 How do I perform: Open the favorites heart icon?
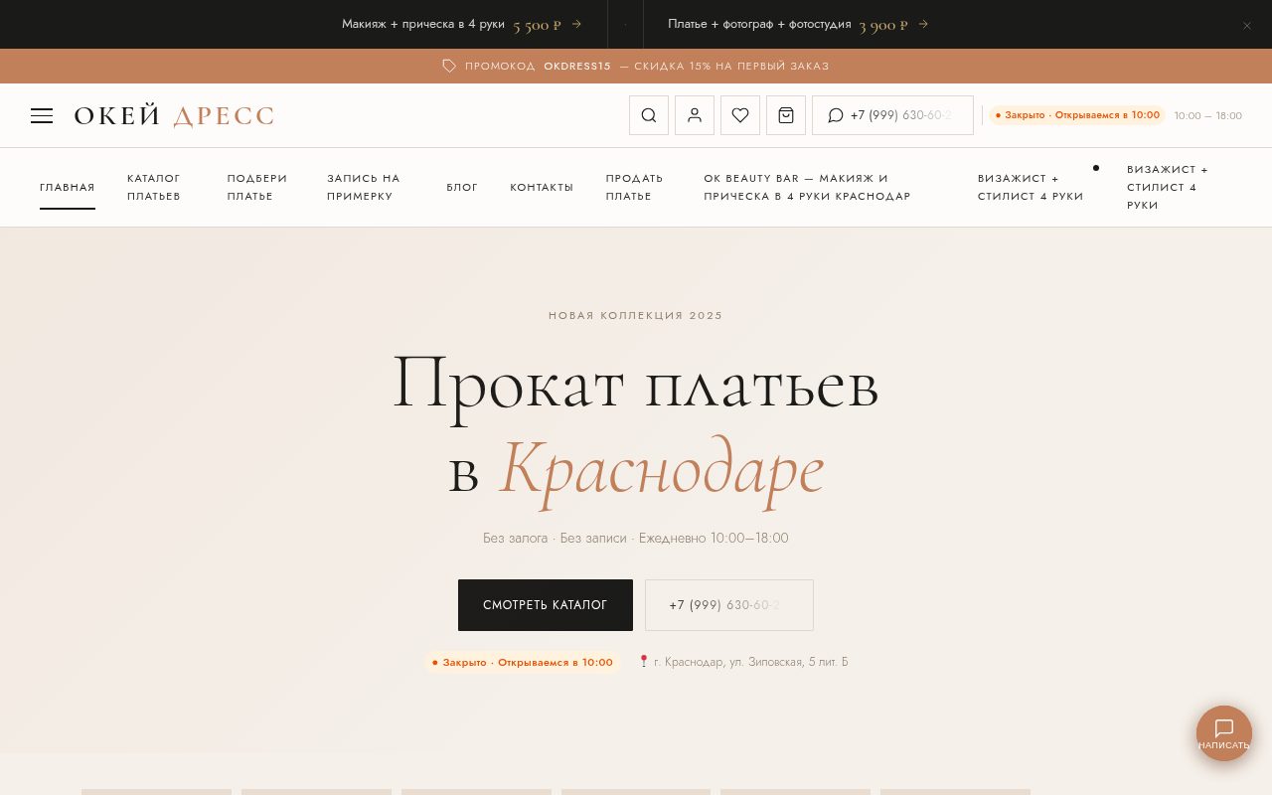pos(740,115)
